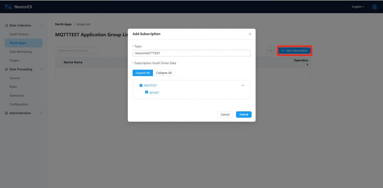Viewport: 383px width, 188px height.
Task: Close the Add Subscription dialog with X
Action: point(250,34)
